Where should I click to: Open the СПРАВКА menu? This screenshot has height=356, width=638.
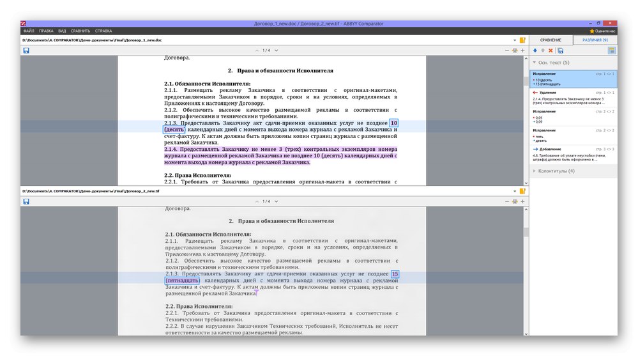click(x=103, y=31)
